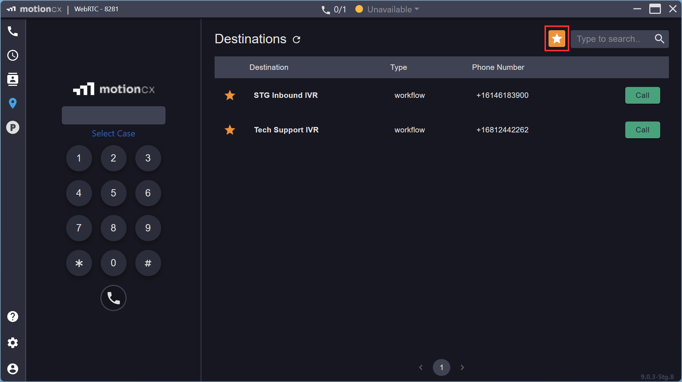Open the parked calls P icon

pyautogui.click(x=13, y=127)
